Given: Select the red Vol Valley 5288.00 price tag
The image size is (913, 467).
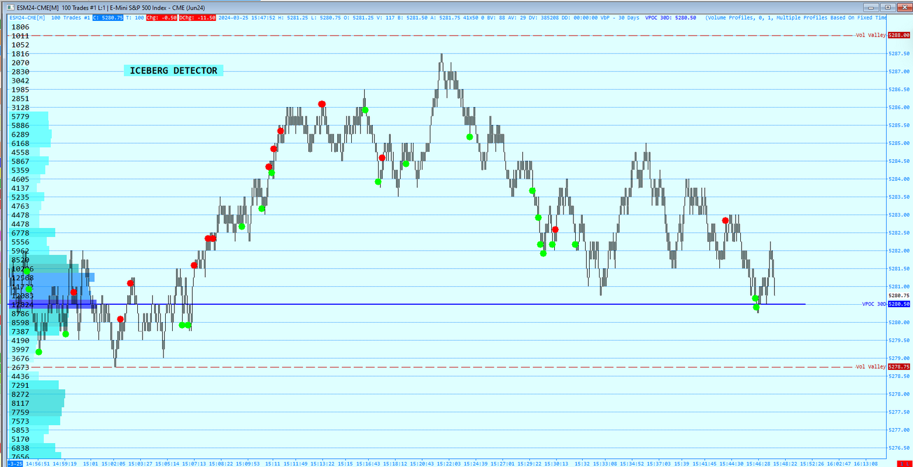Looking at the screenshot, I should 898,35.
